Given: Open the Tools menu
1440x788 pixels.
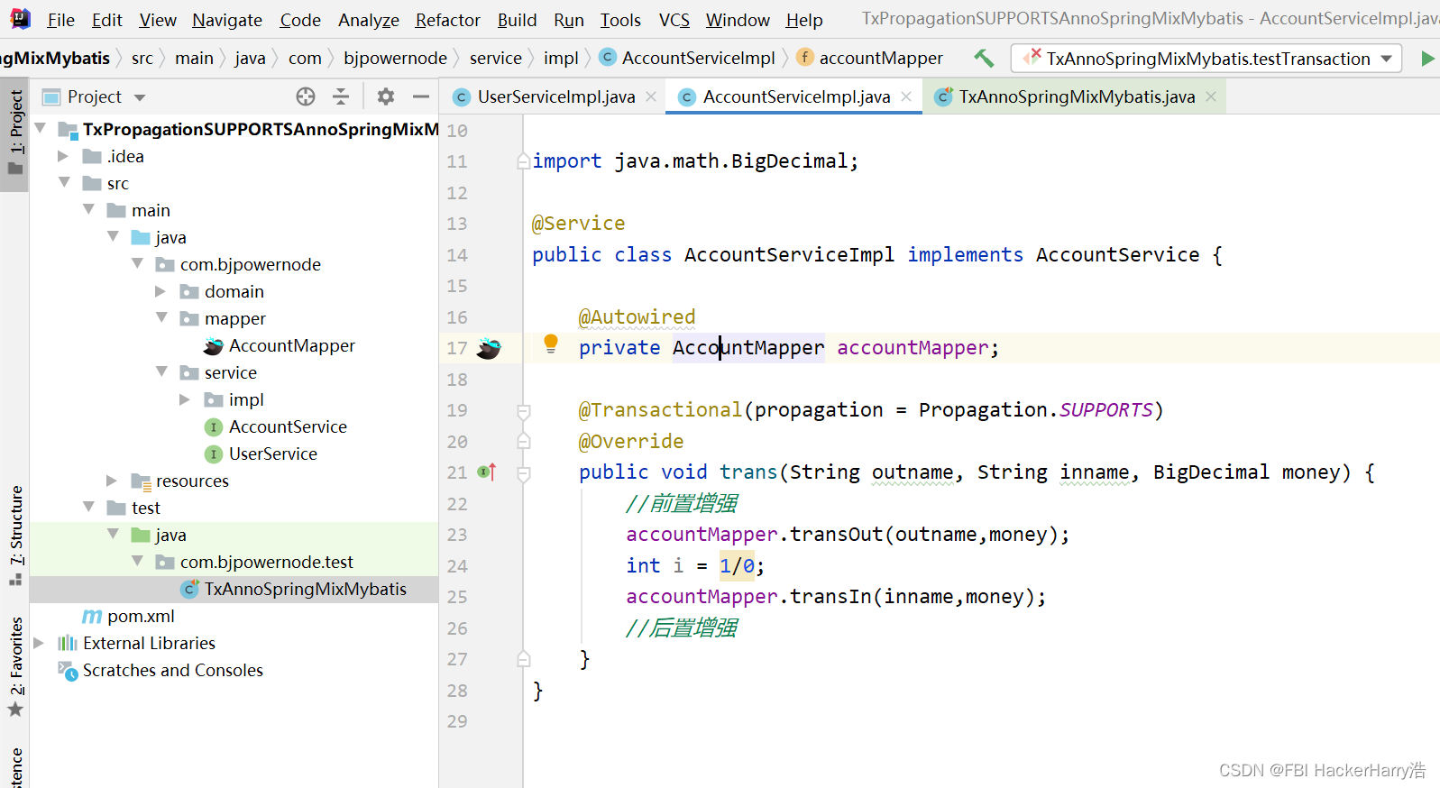Looking at the screenshot, I should (x=620, y=20).
